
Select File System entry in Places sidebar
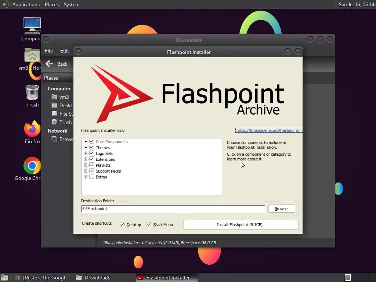62,114
